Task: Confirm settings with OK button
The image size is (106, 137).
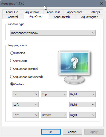Action: coord(51,132)
